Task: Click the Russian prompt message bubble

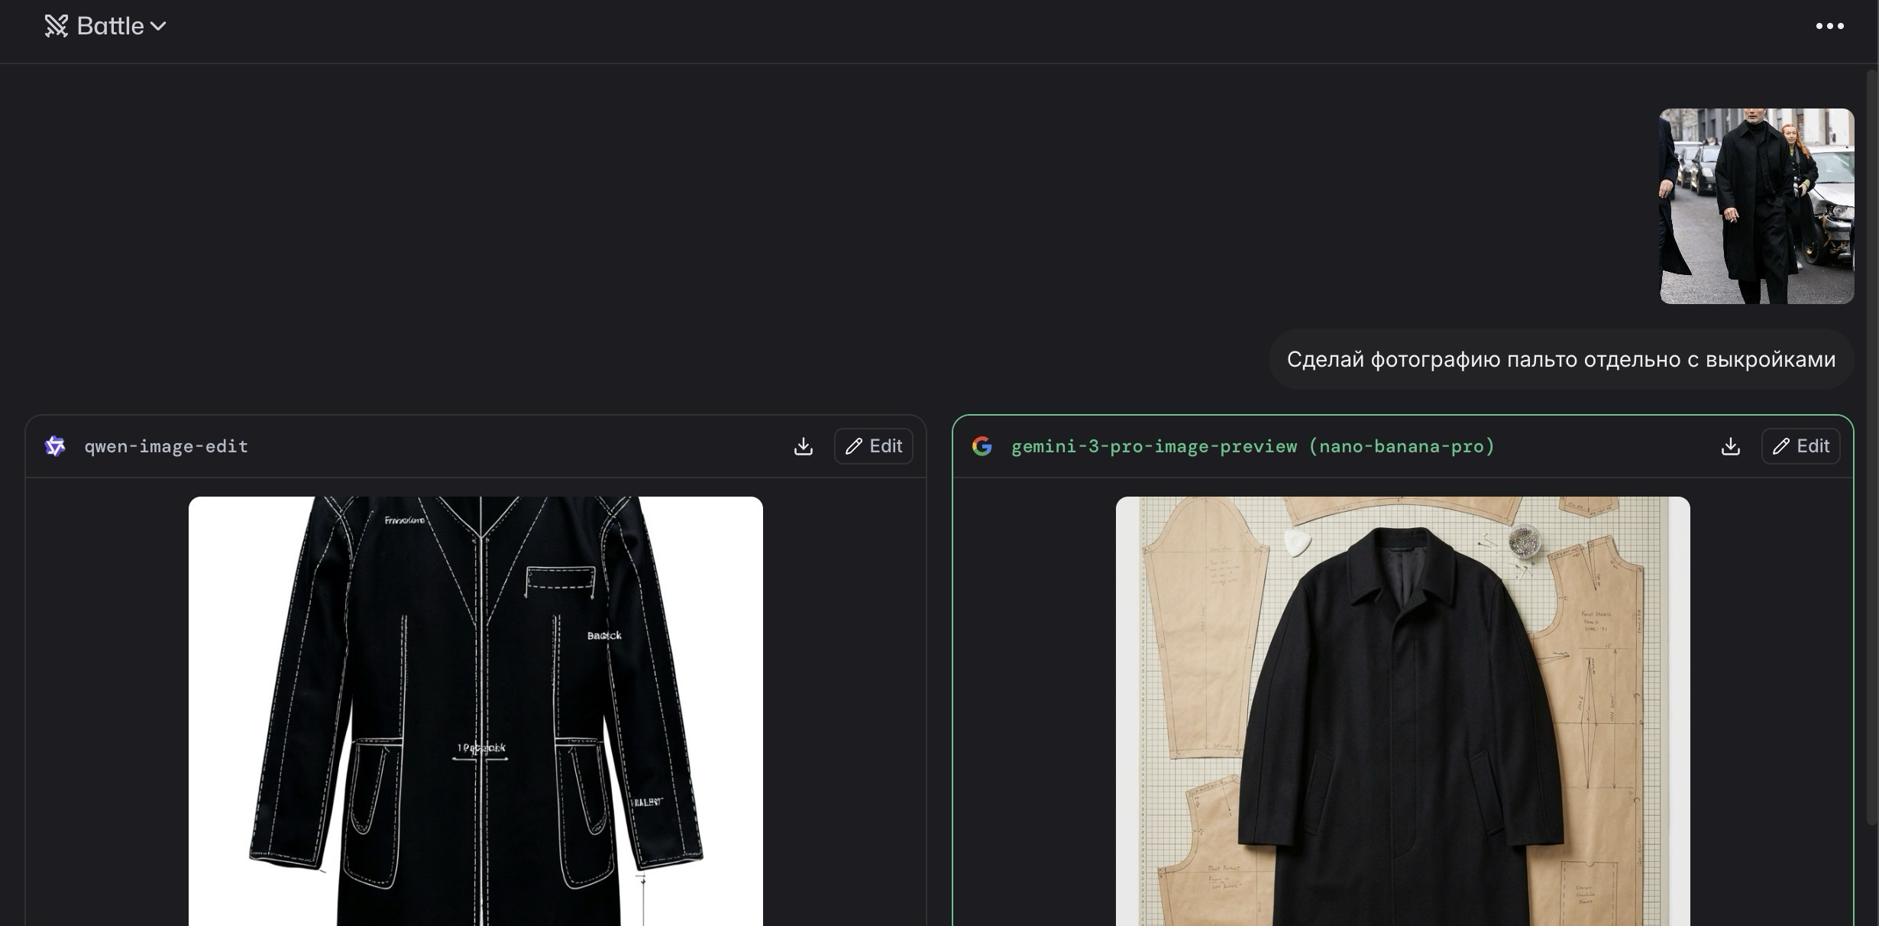Action: [1560, 359]
